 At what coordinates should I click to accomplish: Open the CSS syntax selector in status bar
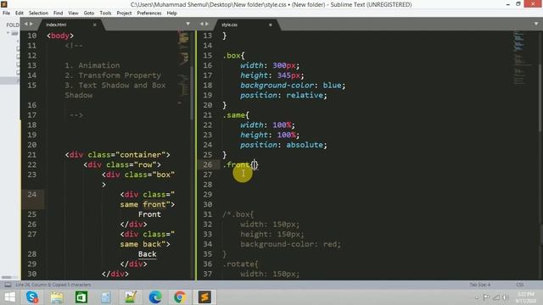520,285
